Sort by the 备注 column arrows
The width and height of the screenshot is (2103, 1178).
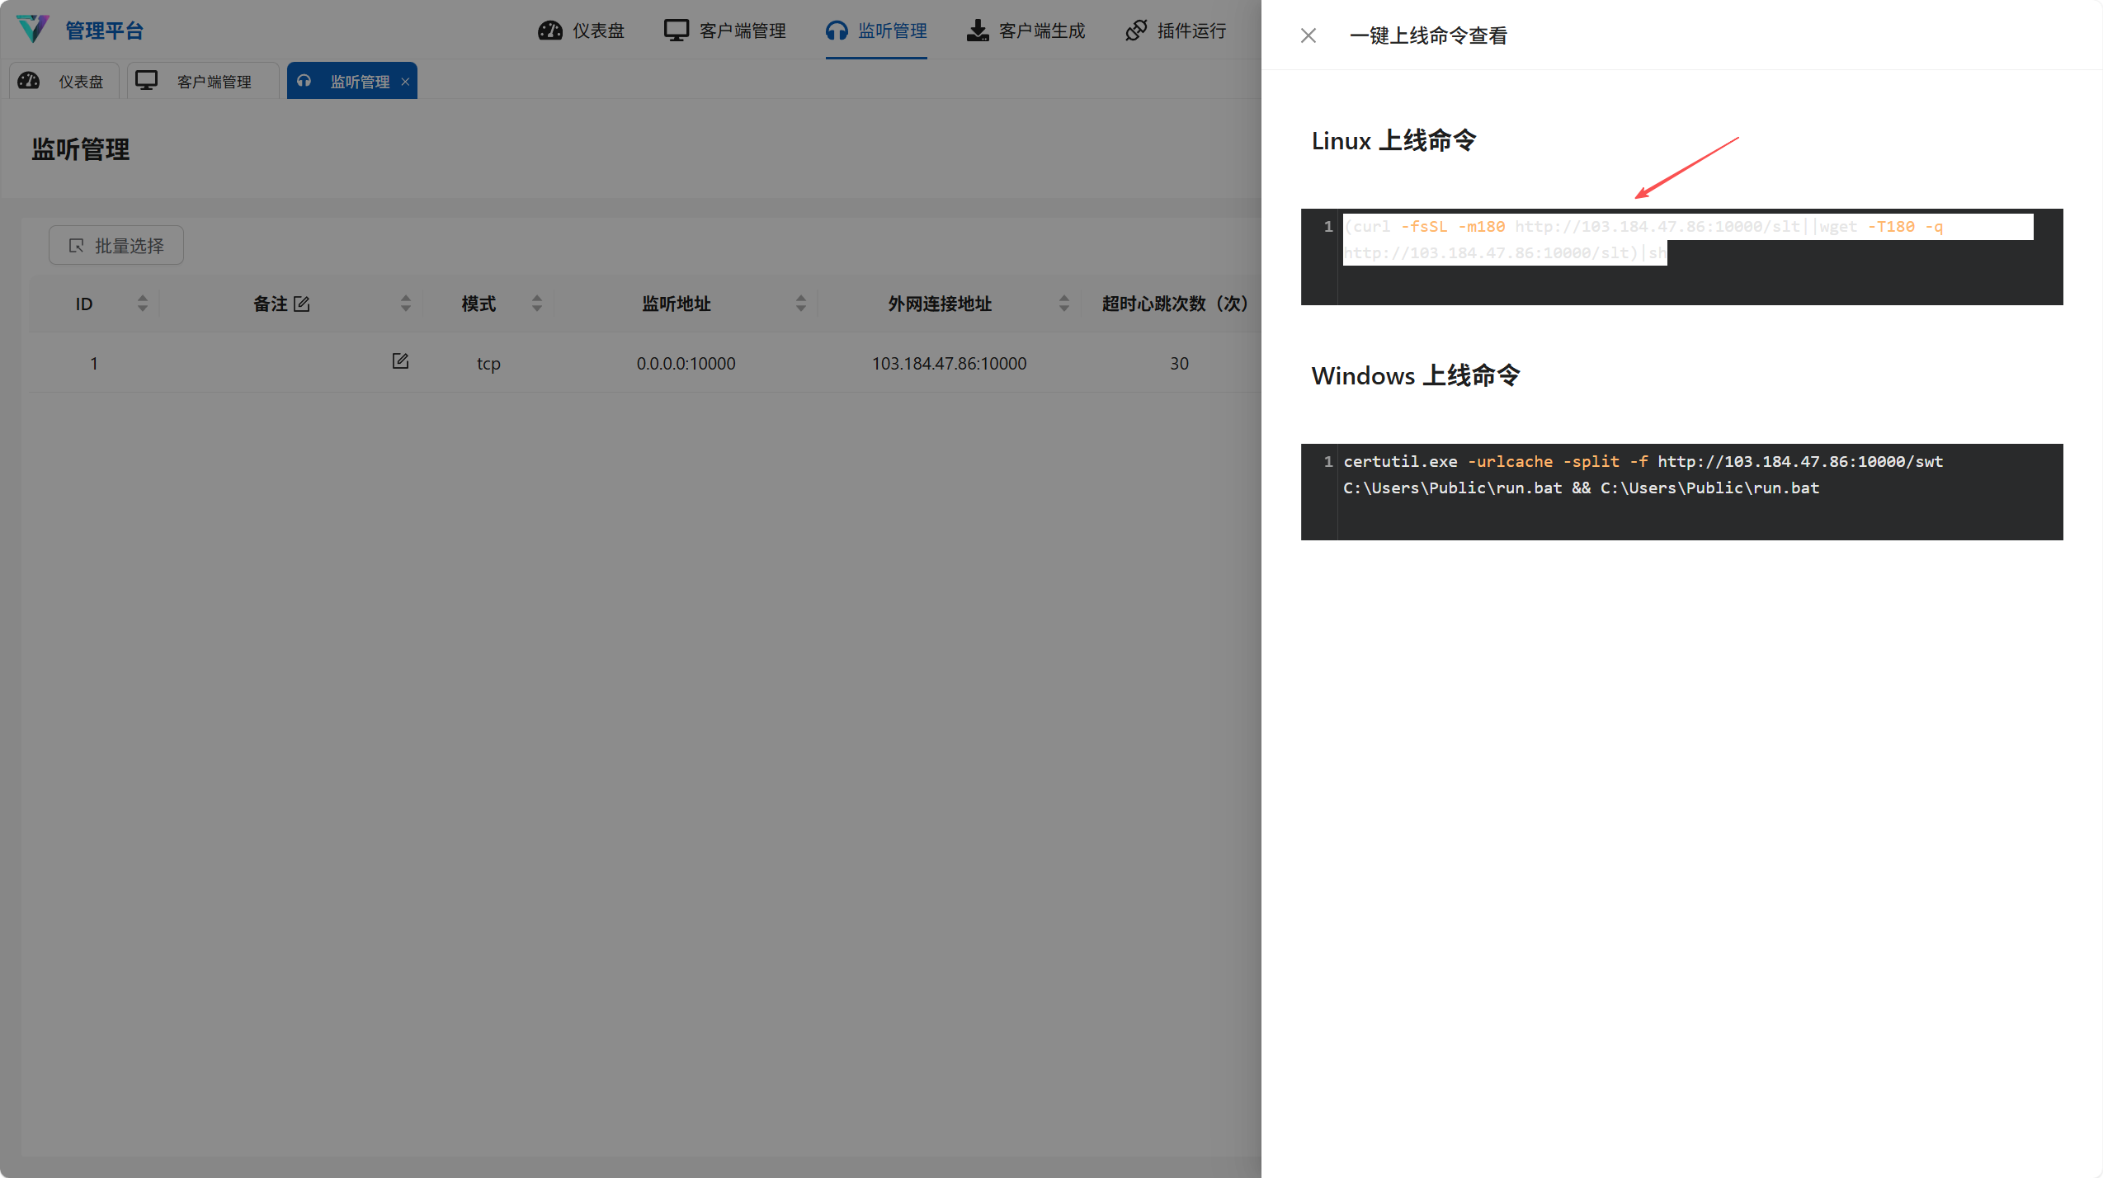[405, 304]
